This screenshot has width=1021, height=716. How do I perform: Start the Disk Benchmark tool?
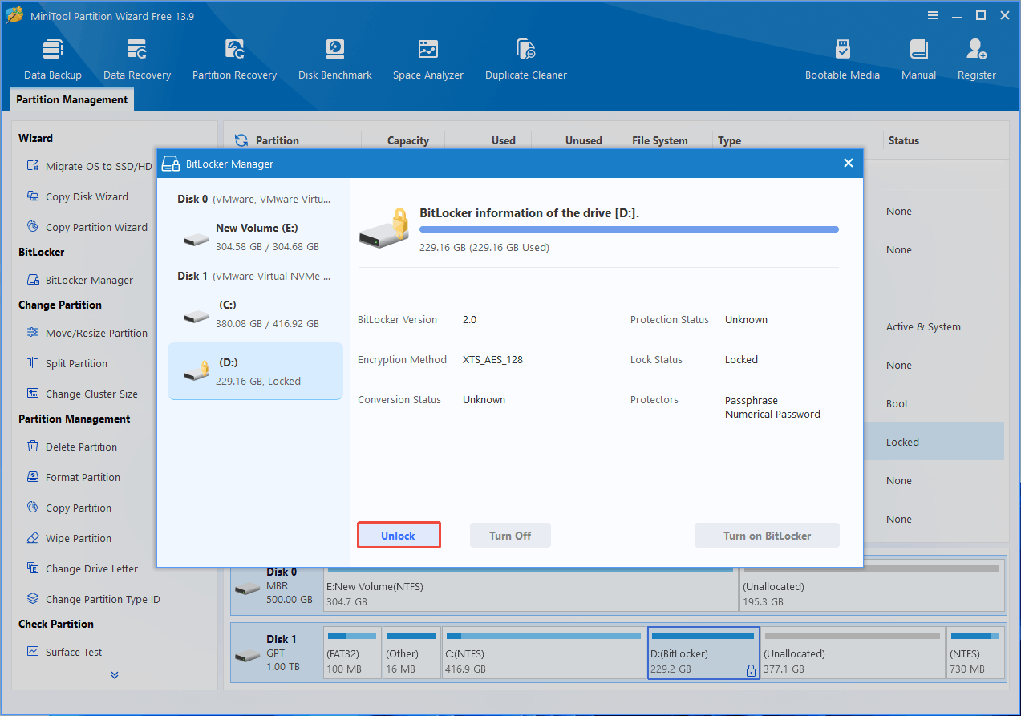[x=335, y=59]
